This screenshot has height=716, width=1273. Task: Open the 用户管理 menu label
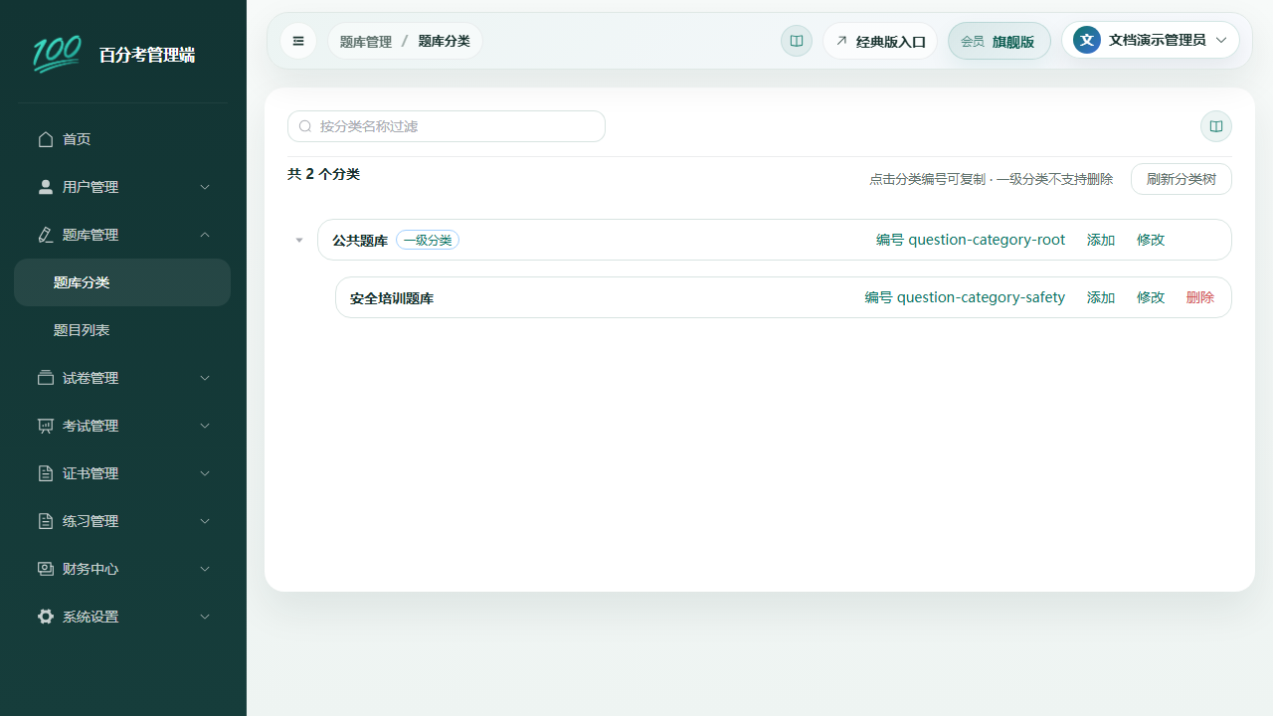tap(91, 187)
